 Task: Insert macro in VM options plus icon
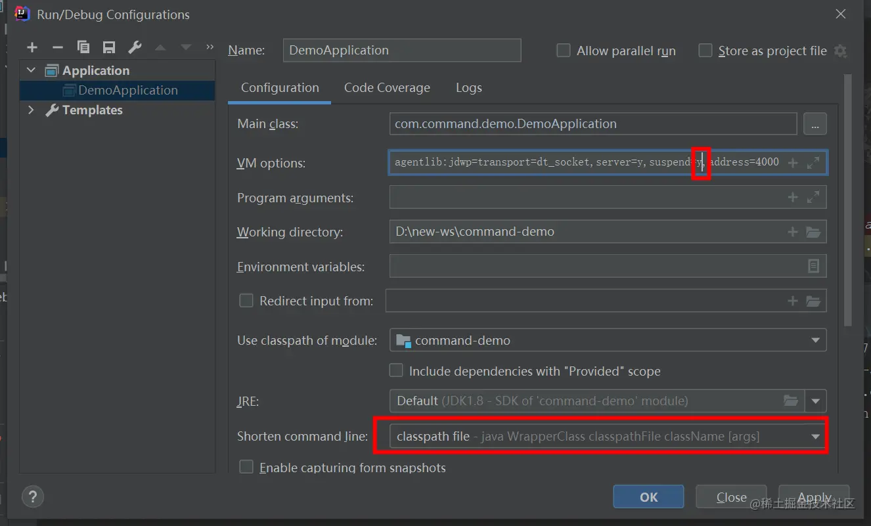click(x=793, y=162)
